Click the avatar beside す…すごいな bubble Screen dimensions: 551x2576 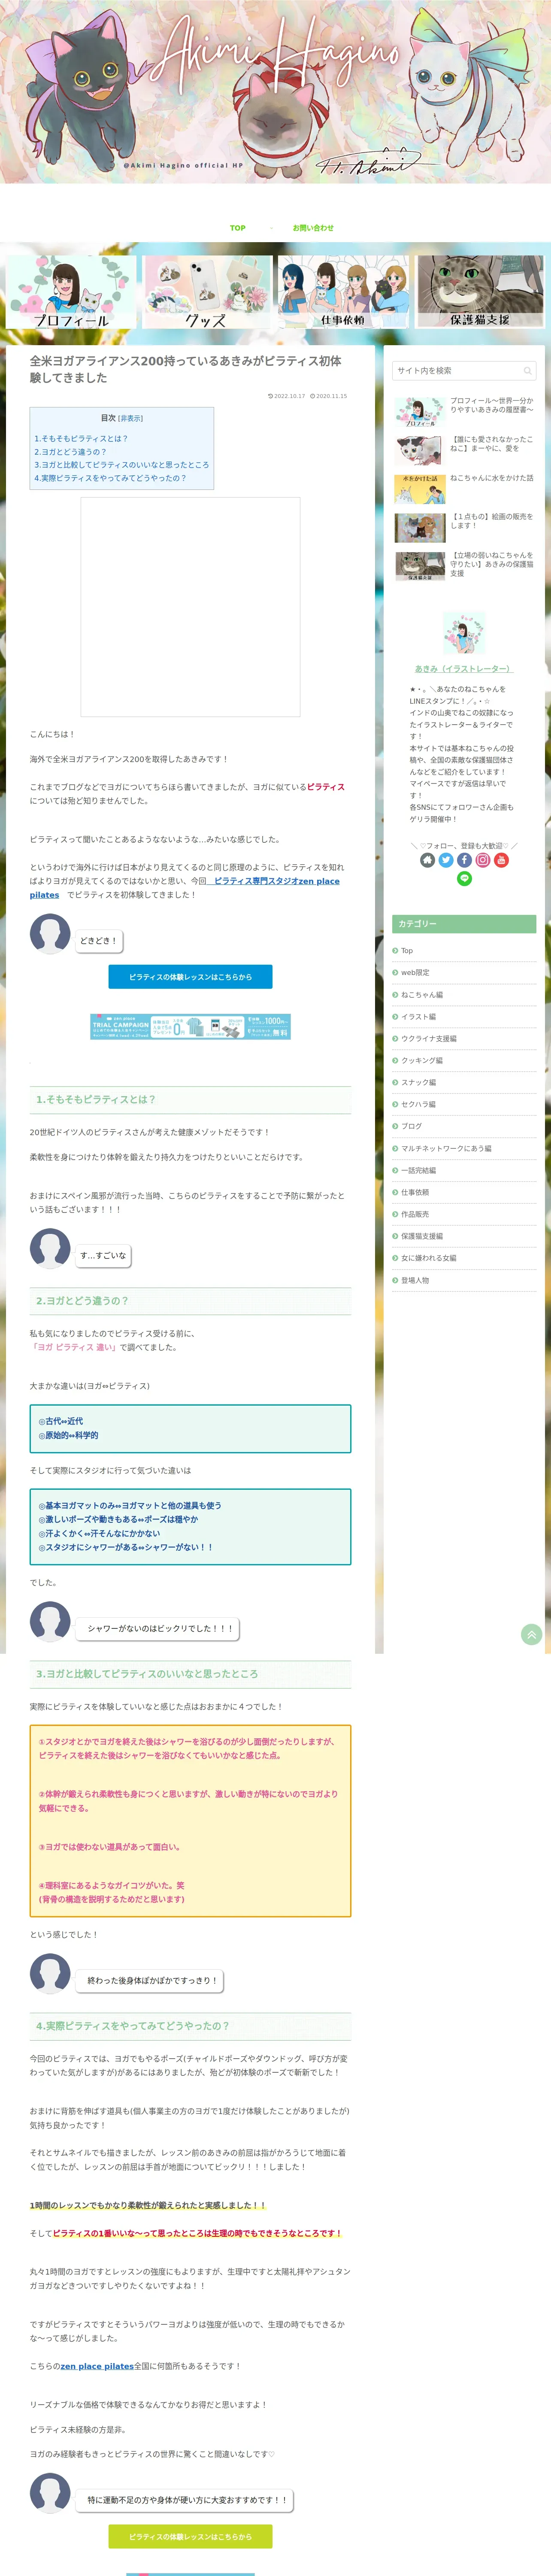pyautogui.click(x=50, y=1249)
